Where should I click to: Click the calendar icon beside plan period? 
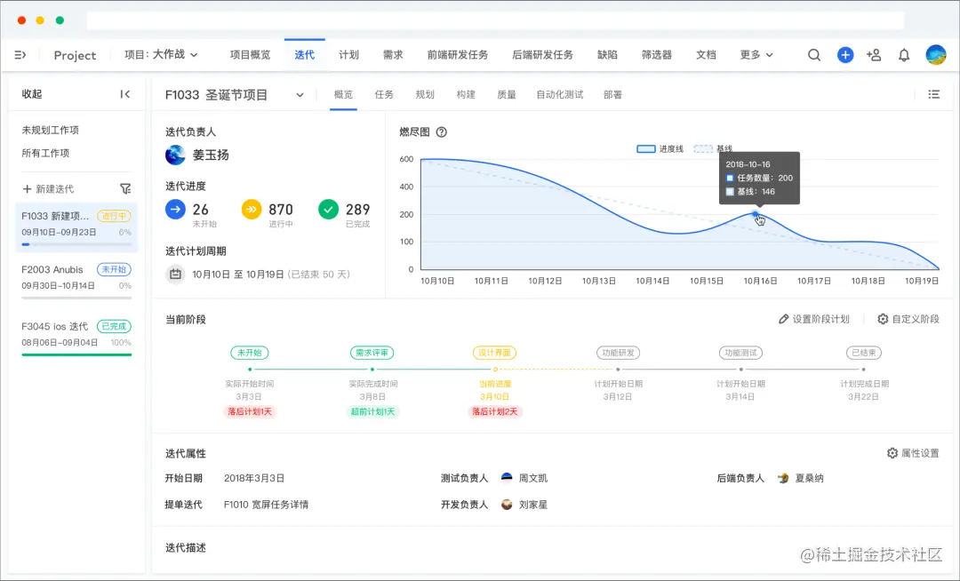(x=175, y=274)
